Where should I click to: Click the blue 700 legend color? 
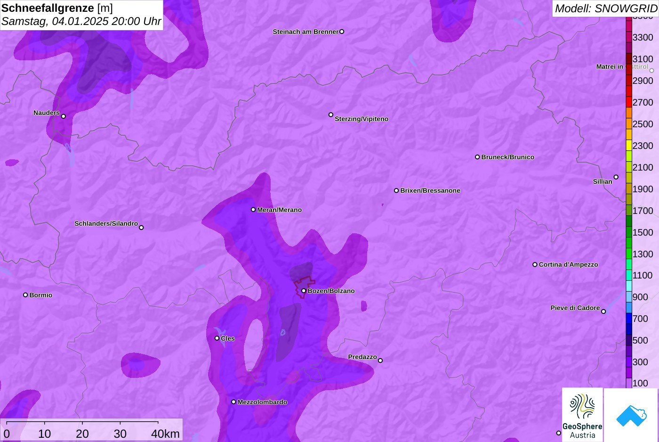629,319
